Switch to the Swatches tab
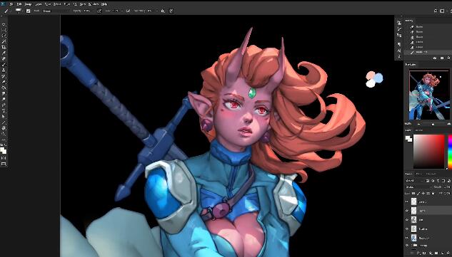Image resolution: width=452 pixels, height=257 pixels. point(419,130)
